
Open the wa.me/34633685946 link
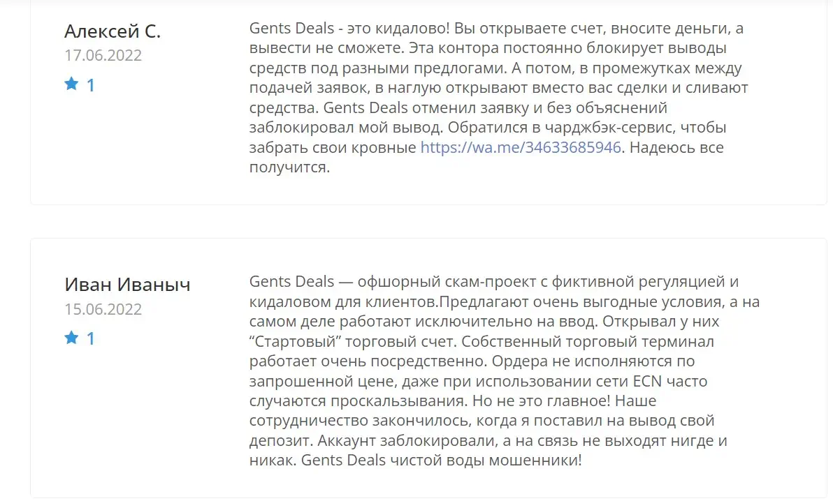tap(521, 147)
